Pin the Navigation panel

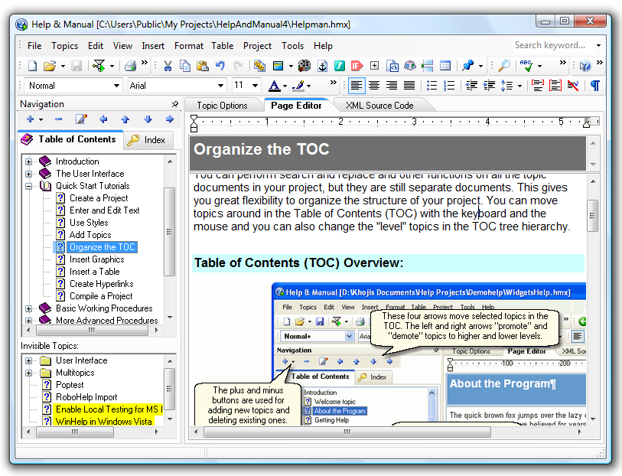pyautogui.click(x=174, y=104)
